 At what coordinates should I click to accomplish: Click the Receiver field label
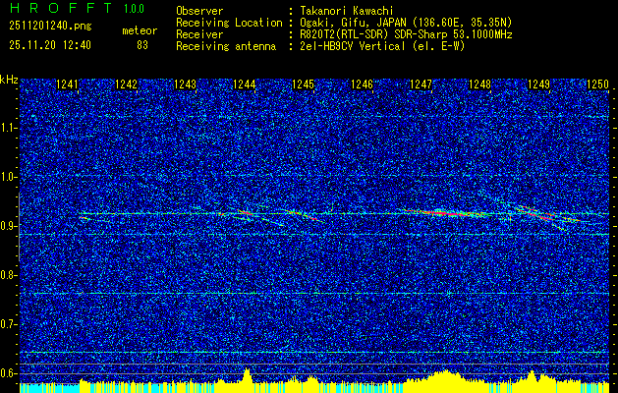(199, 34)
